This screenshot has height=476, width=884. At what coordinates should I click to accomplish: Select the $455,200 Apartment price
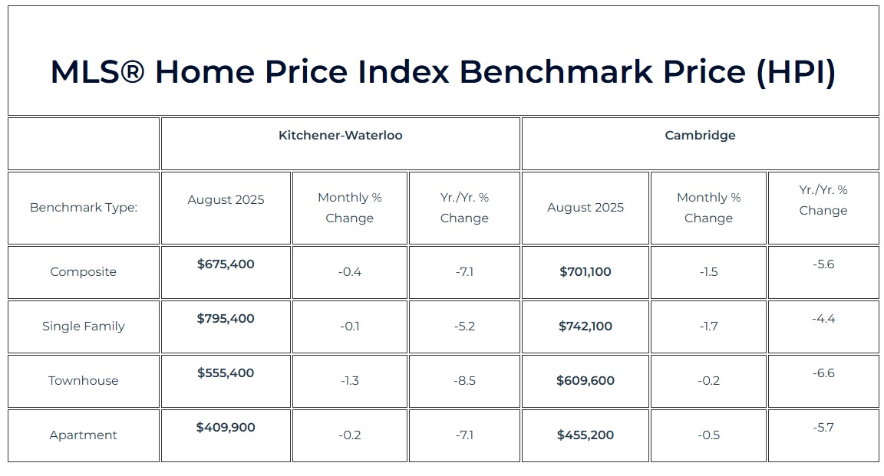[x=585, y=435]
